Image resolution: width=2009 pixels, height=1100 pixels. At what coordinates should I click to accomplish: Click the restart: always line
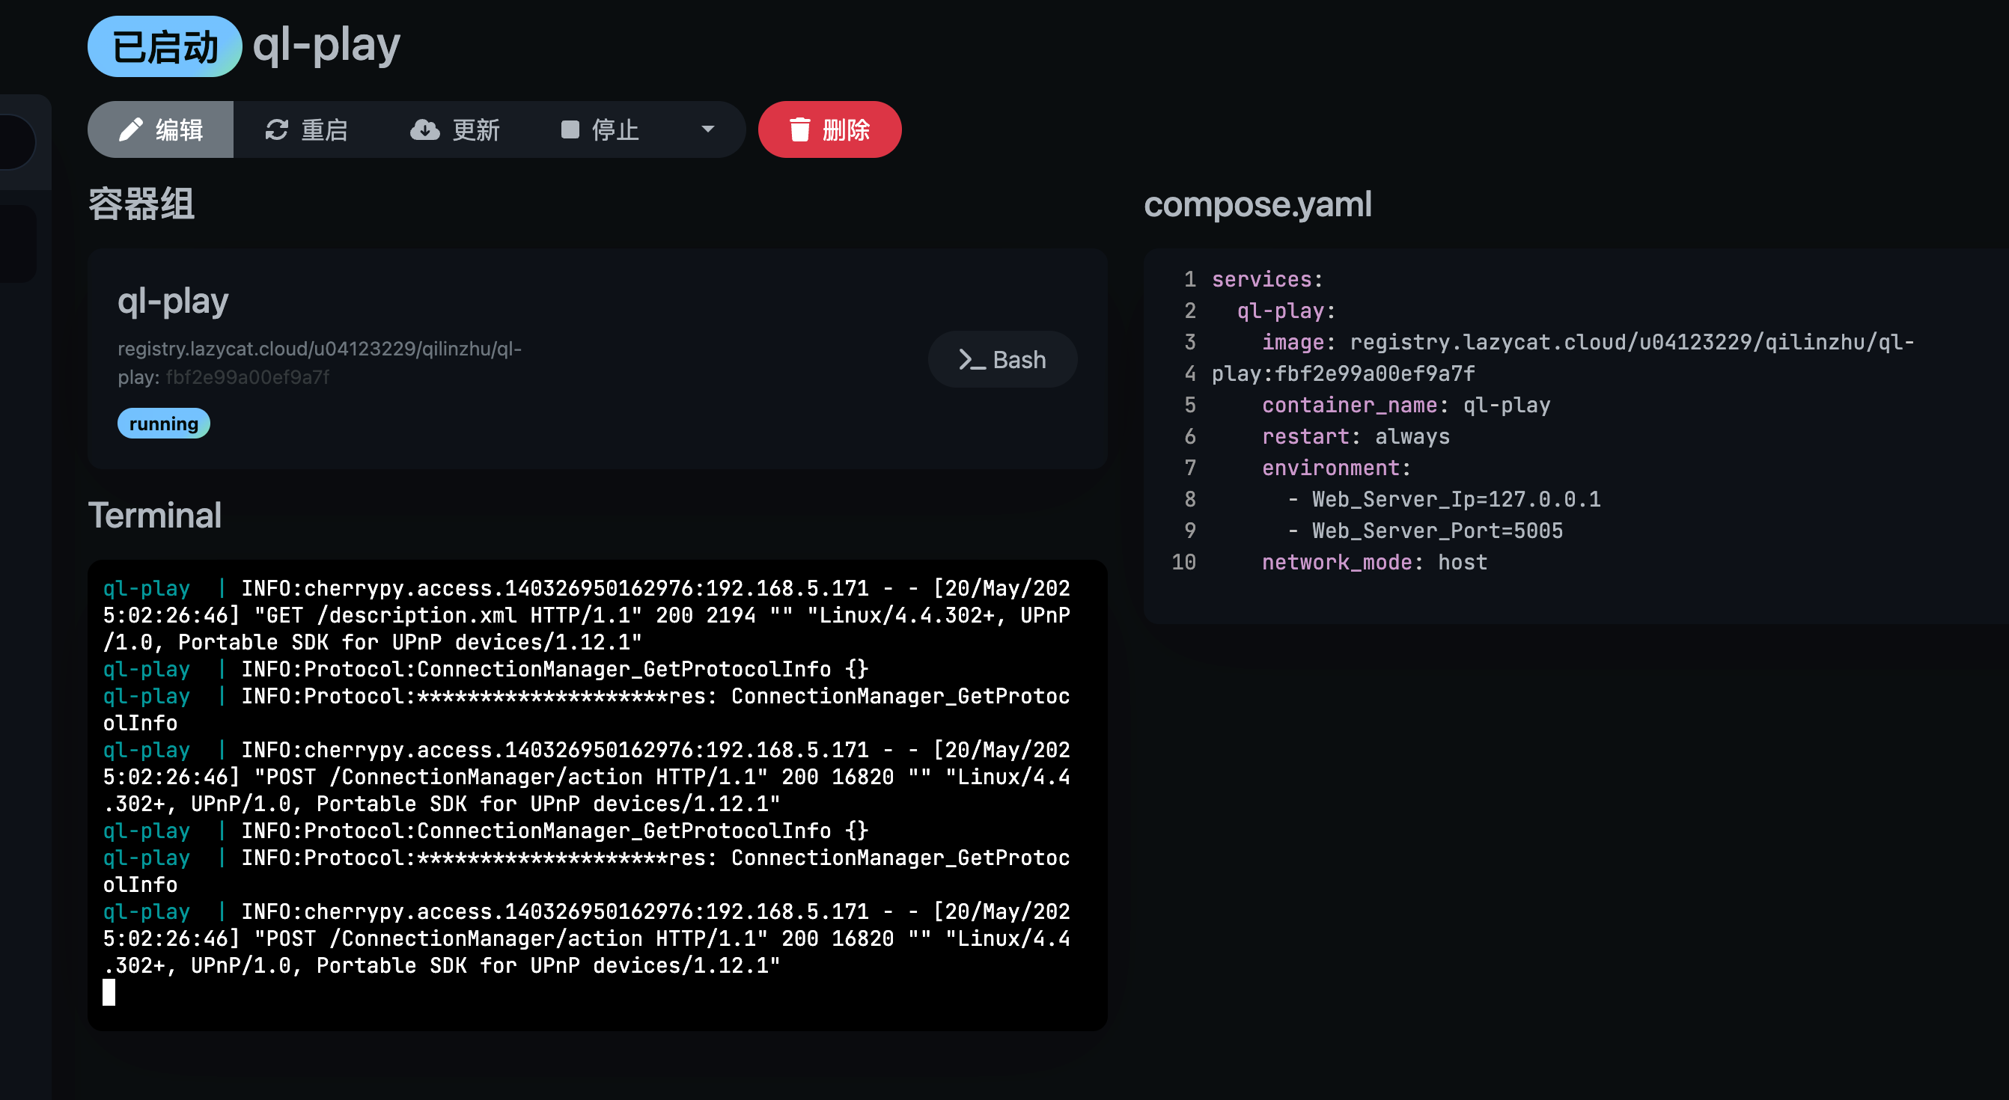click(1355, 436)
